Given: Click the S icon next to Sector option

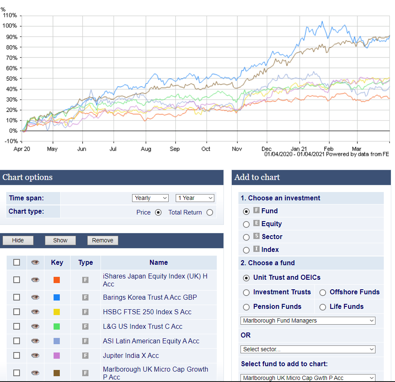Looking at the screenshot, I should (256, 236).
